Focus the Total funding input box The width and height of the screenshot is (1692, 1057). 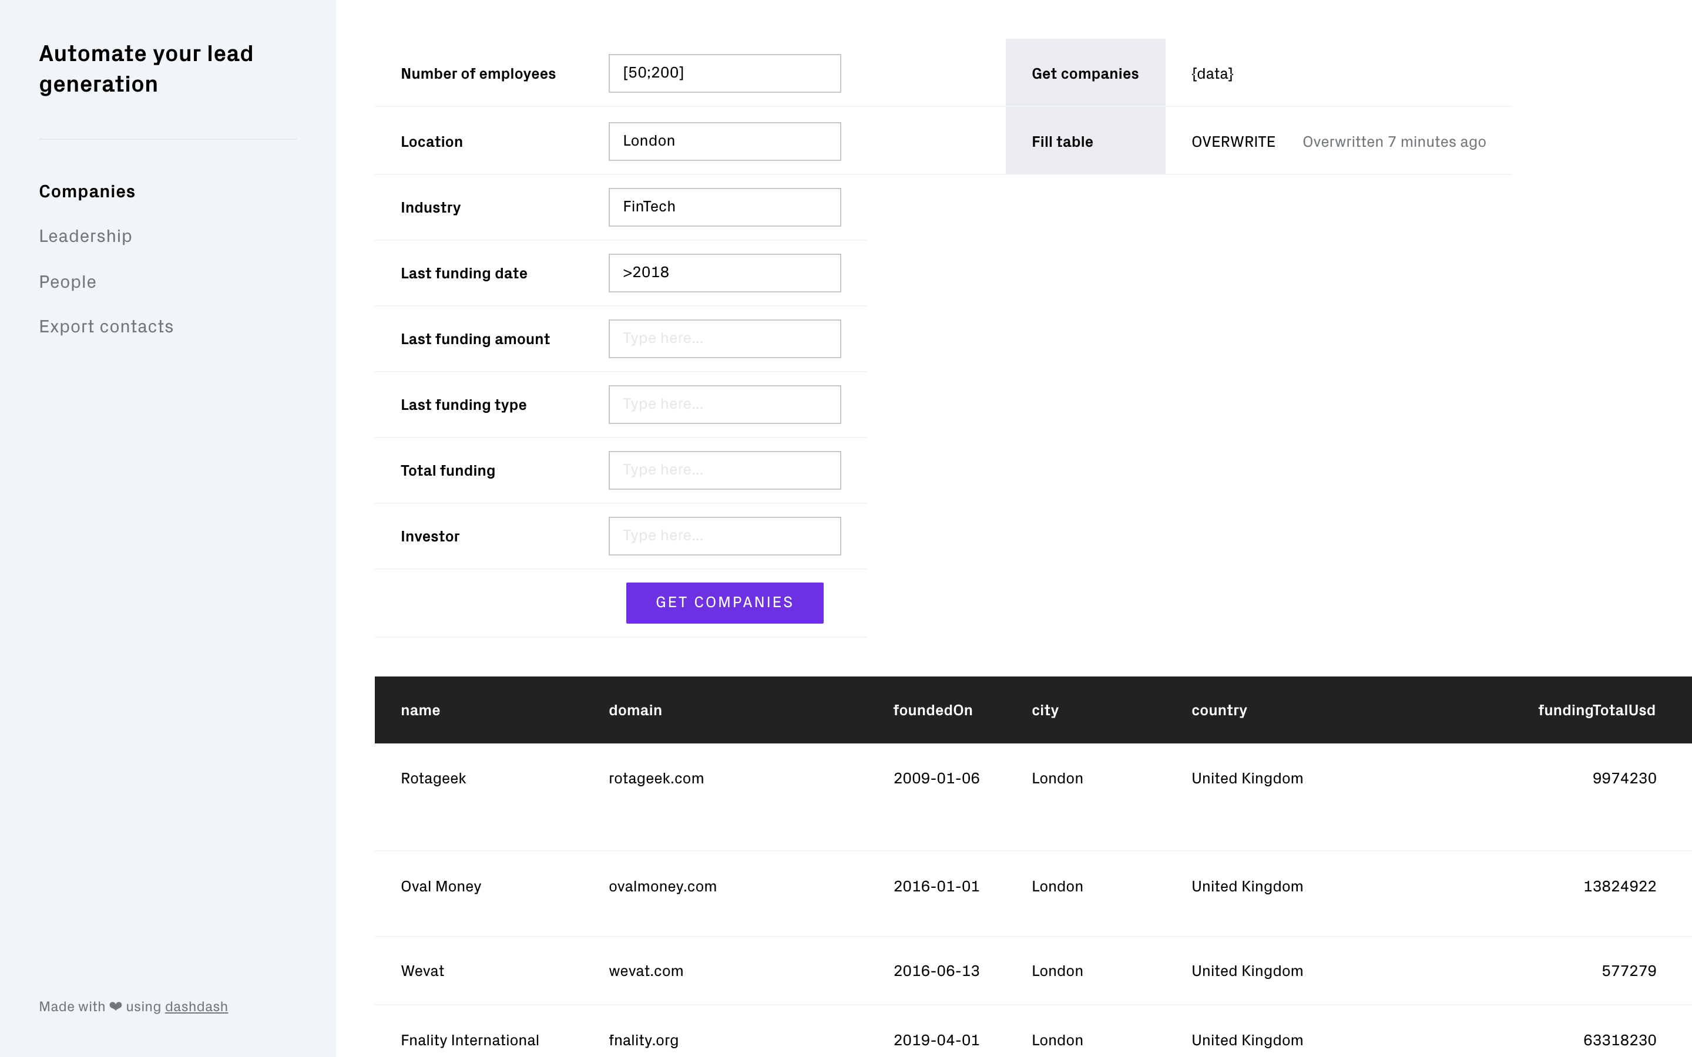click(x=724, y=470)
